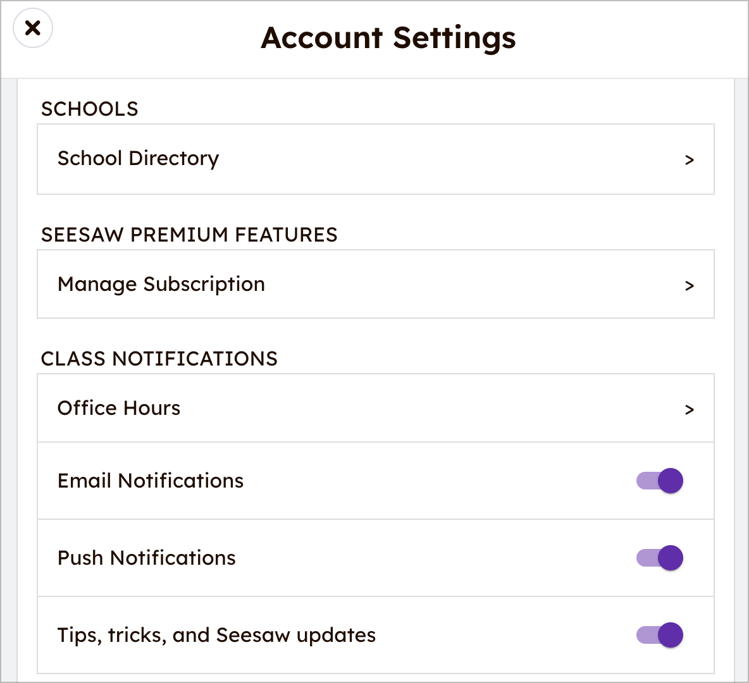749x683 pixels.
Task: Turn off the Email Notifications toggle
Action: coord(660,481)
